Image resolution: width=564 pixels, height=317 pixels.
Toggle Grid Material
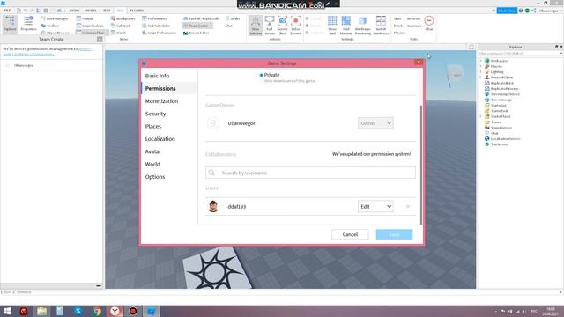[x=346, y=26]
